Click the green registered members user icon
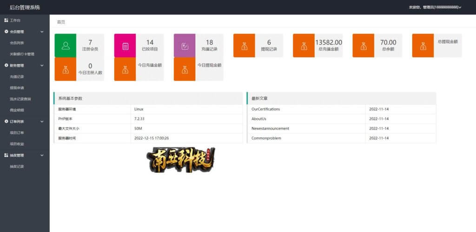The height and width of the screenshot is (232, 476). pyautogui.click(x=65, y=46)
